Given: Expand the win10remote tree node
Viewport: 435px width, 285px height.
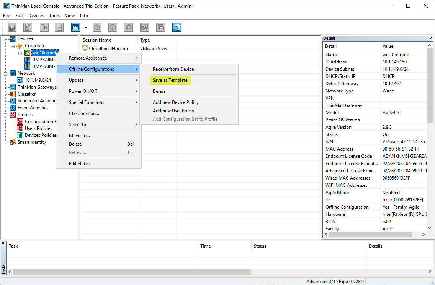Looking at the screenshot, I should point(20,53).
